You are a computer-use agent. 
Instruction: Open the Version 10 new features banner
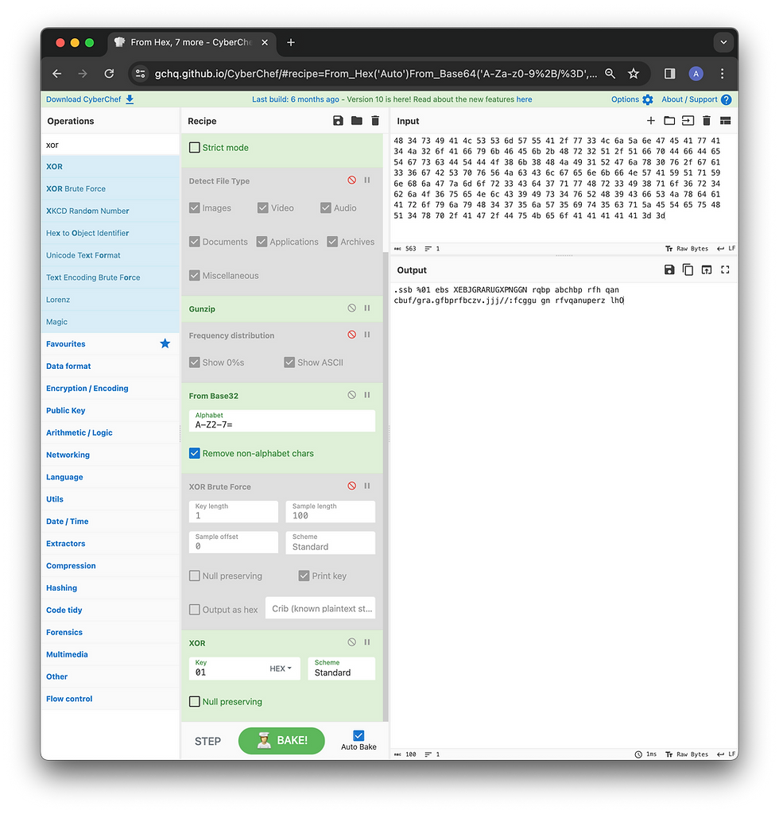tap(392, 99)
